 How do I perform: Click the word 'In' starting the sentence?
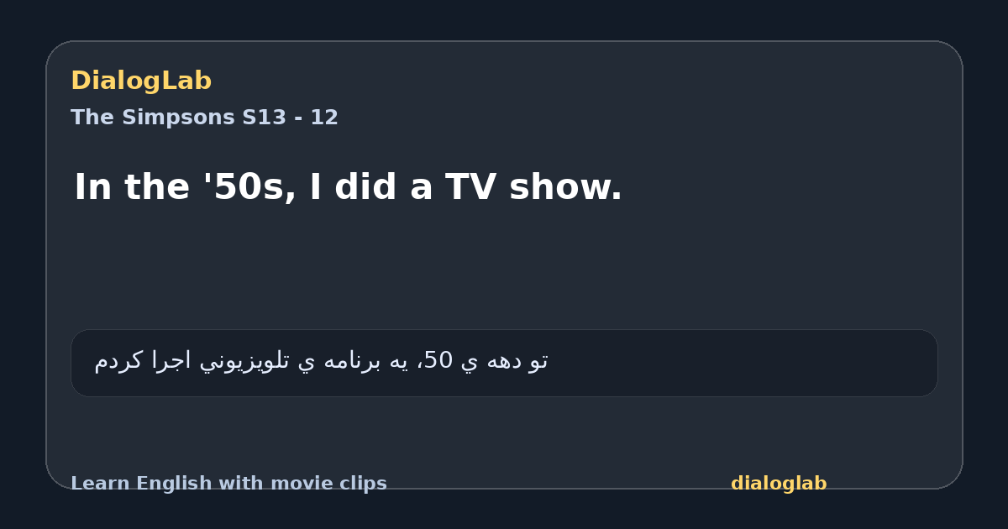pos(92,186)
